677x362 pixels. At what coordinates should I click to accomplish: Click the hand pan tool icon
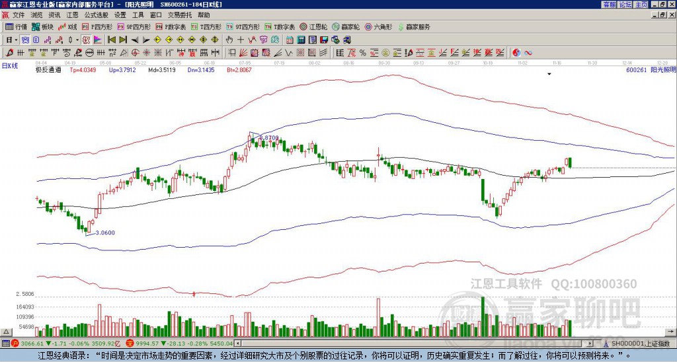pos(229,40)
